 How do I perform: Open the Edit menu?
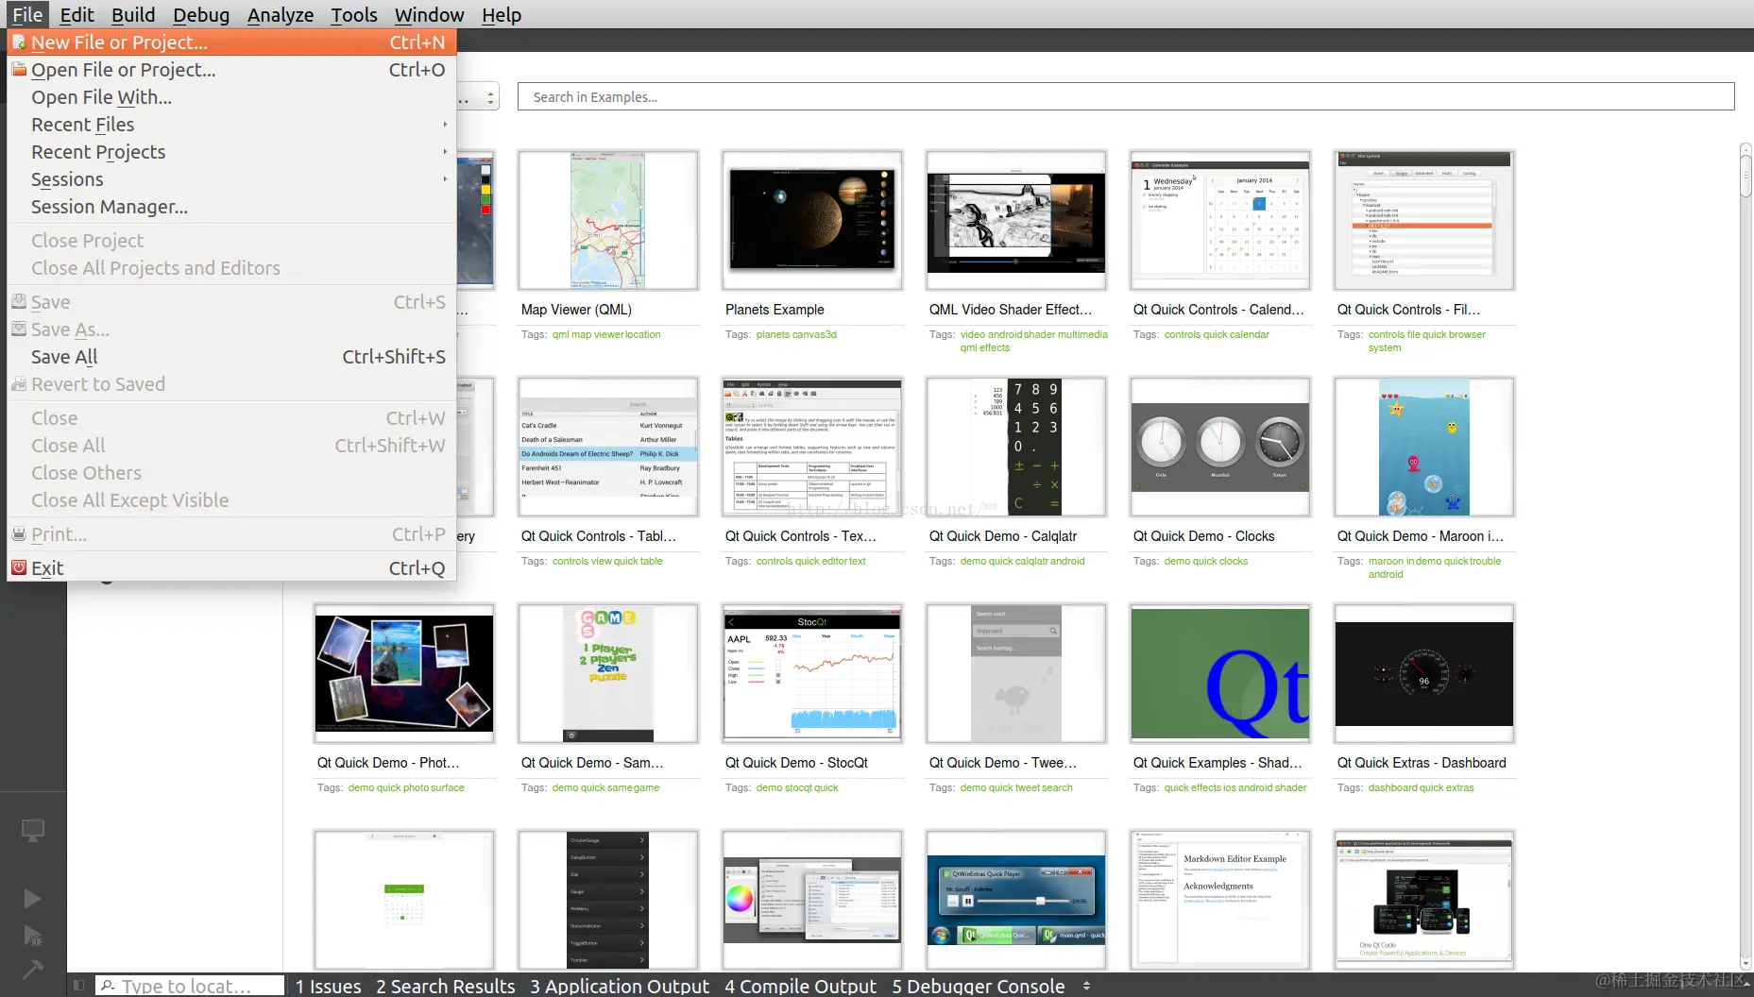tap(77, 15)
